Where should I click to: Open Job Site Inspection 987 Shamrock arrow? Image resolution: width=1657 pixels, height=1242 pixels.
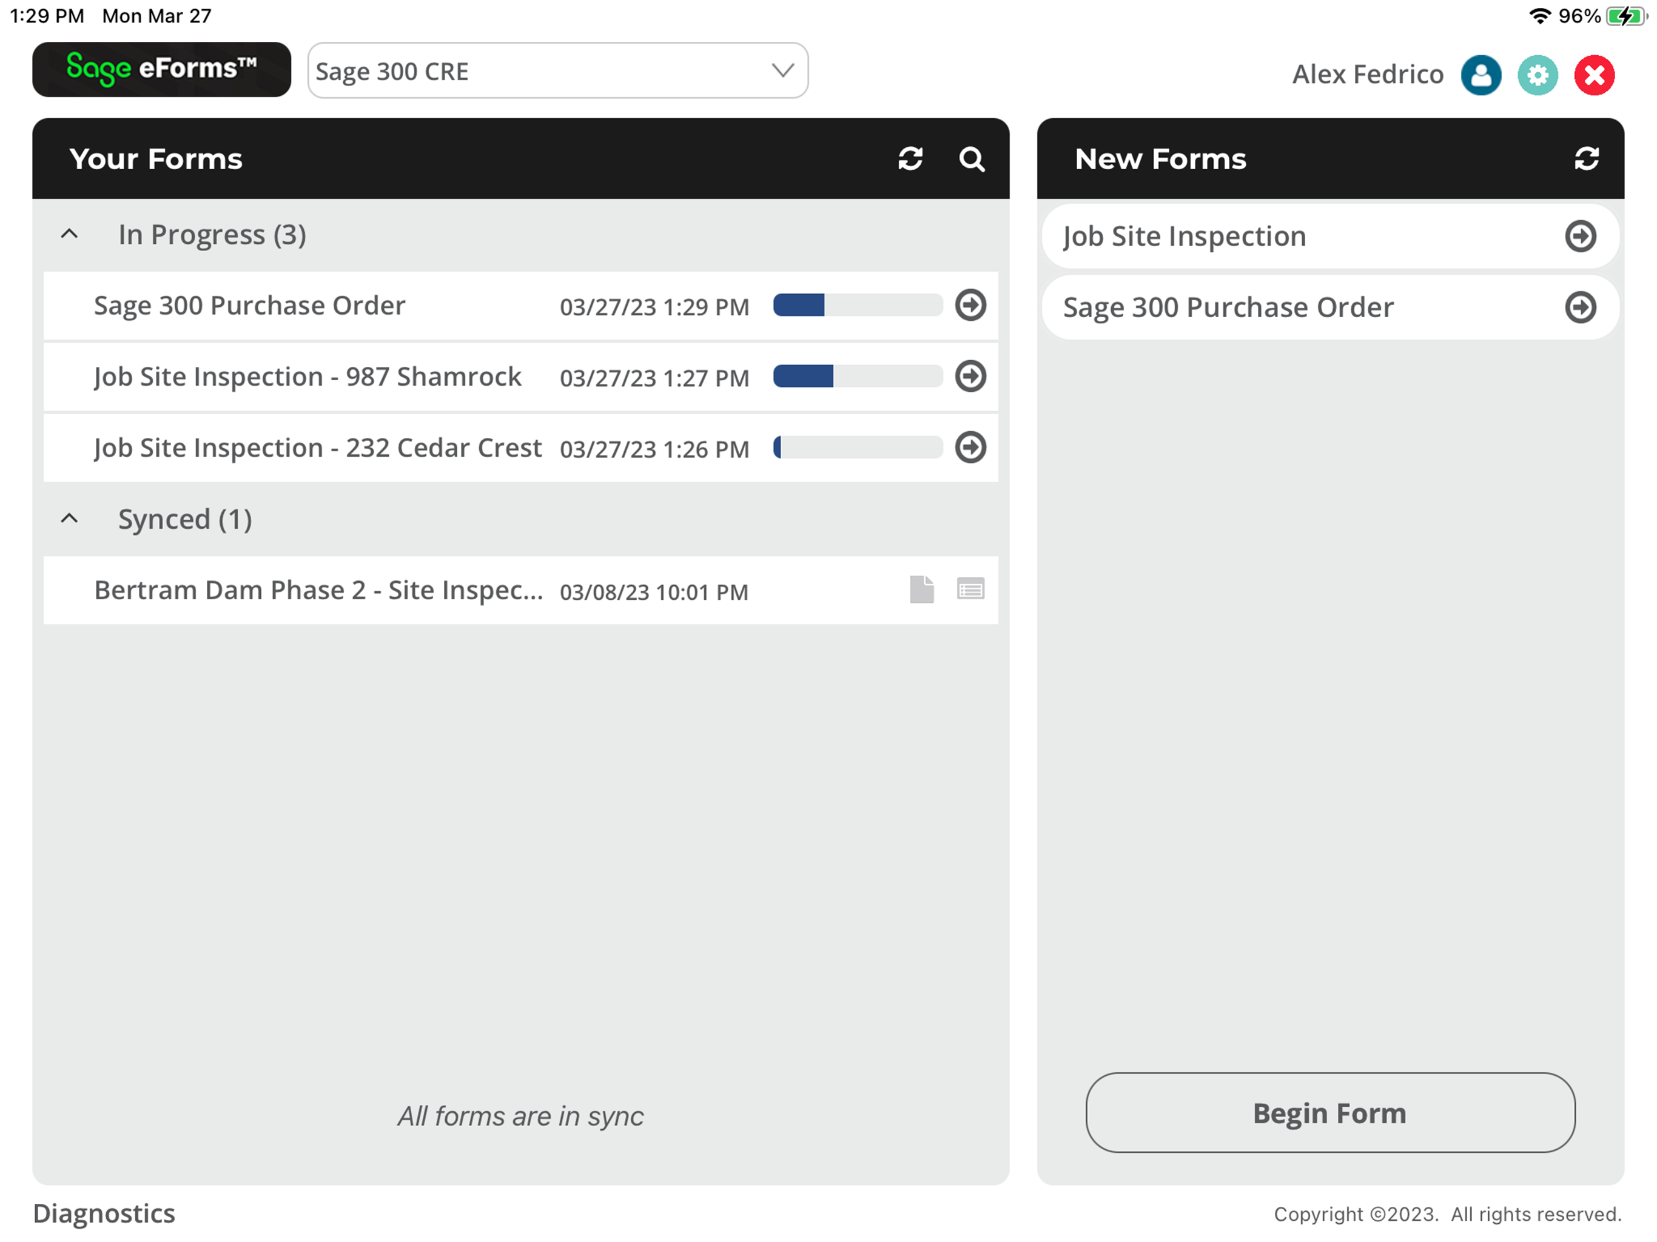click(x=971, y=376)
